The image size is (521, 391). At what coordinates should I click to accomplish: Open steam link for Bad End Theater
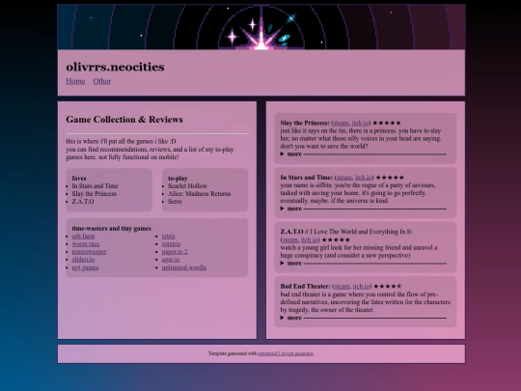tap(342, 287)
